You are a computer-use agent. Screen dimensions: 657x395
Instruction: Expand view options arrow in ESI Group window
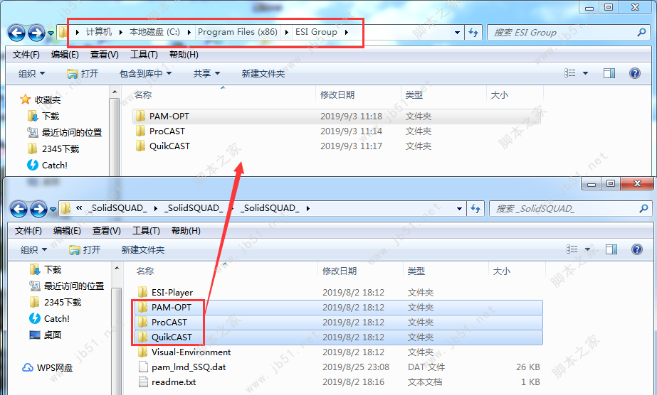(x=585, y=73)
